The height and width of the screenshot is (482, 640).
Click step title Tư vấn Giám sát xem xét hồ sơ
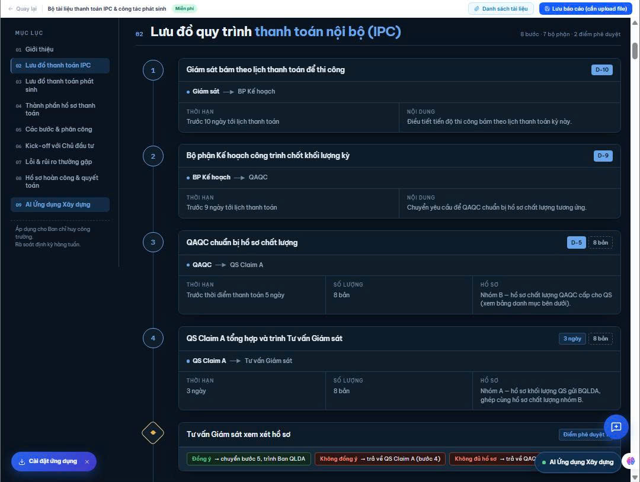point(238,434)
